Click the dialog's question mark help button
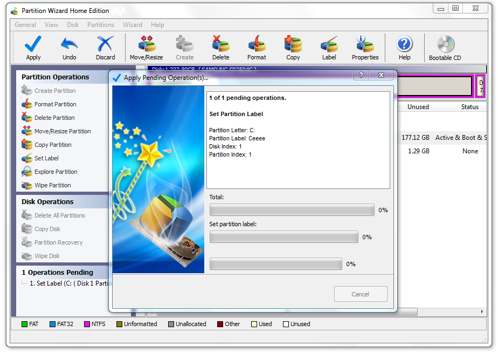Screen dimensions: 498x352 (361, 75)
